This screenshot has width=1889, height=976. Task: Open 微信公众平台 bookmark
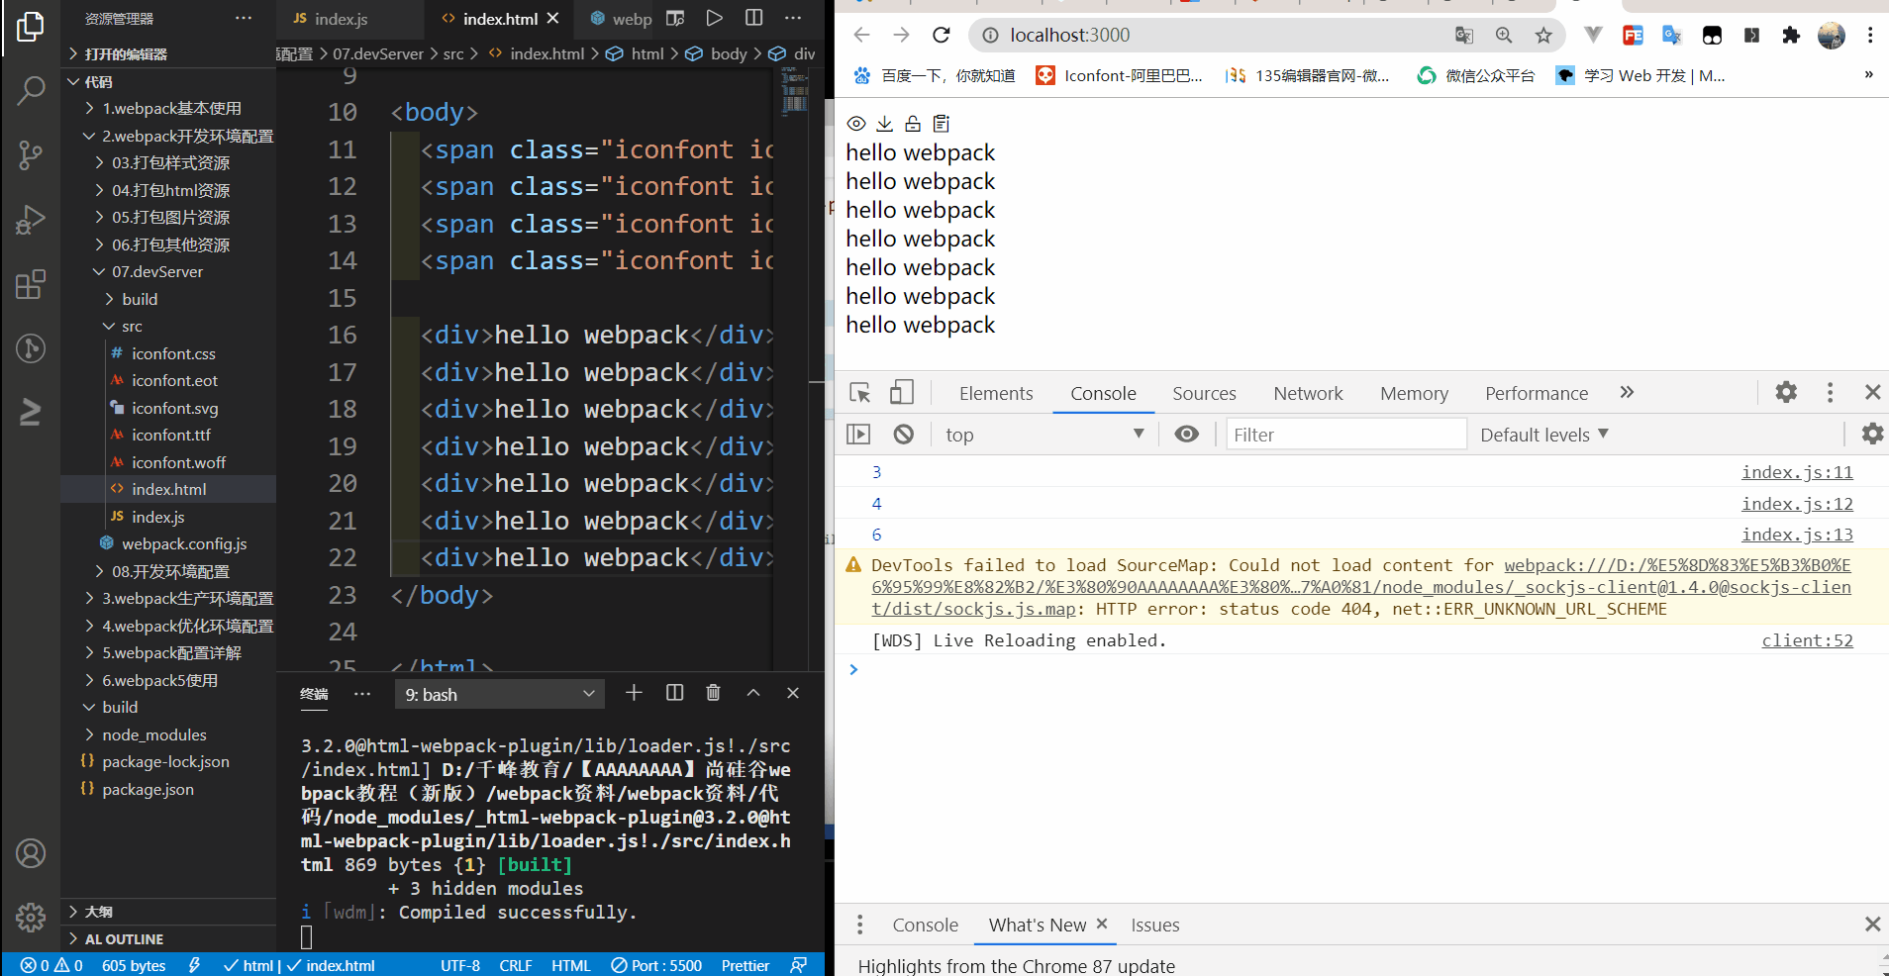click(1476, 75)
